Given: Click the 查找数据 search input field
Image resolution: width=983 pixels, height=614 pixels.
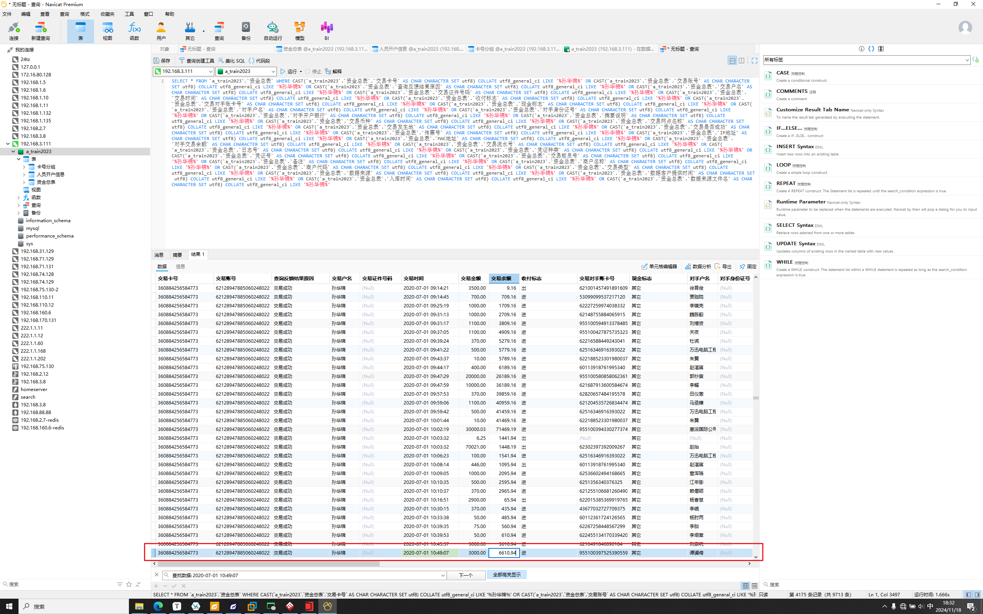Looking at the screenshot, I should click(x=304, y=575).
